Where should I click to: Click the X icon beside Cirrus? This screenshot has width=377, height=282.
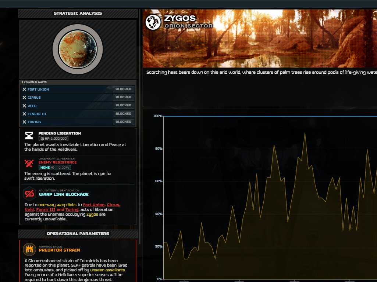24,97
